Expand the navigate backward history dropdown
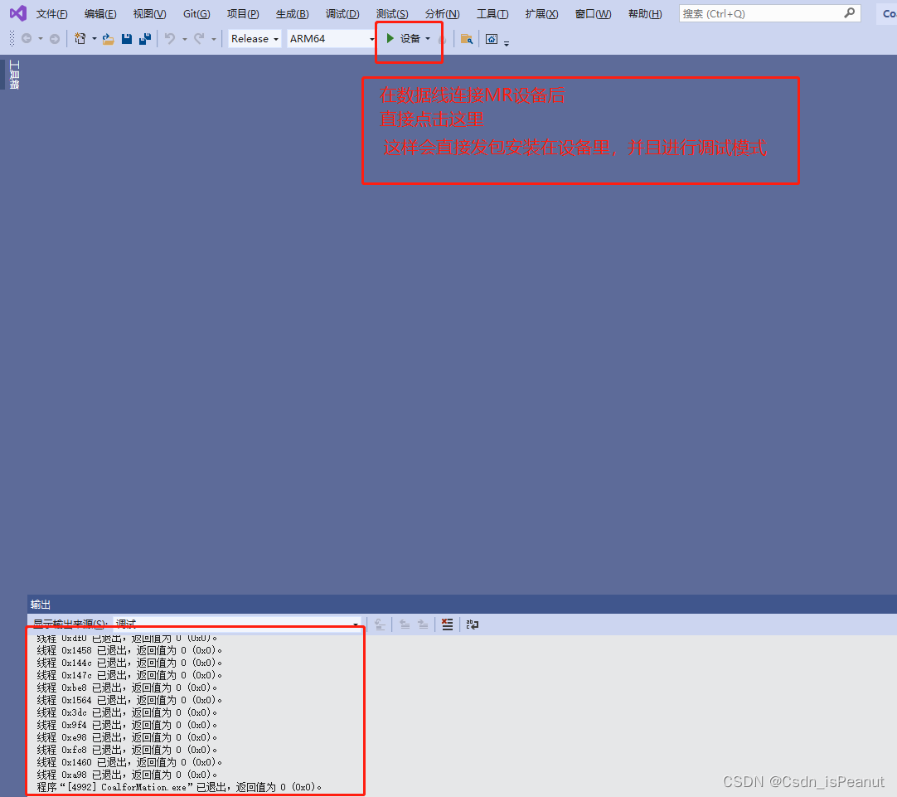Viewport: 897px width, 797px height. pos(40,39)
